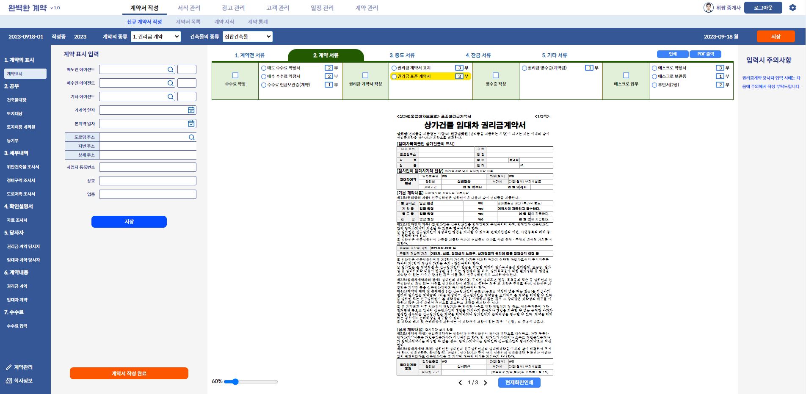Click search icon in 매도인 에이전트 field
This screenshot has width=806, height=394.
click(x=170, y=70)
